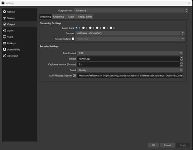Switch to the Recording tab
The width and height of the screenshot is (193, 150).
pyautogui.click(x=58, y=17)
